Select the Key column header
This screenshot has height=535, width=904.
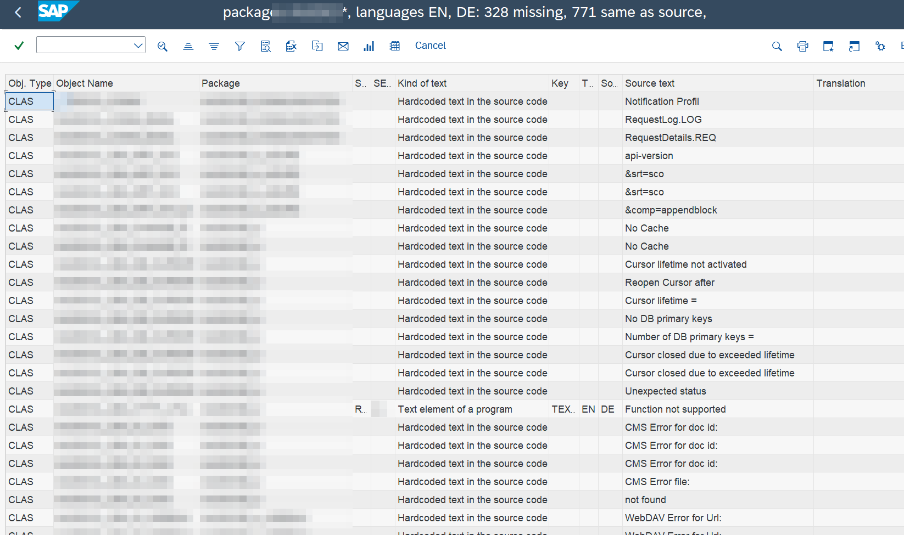[x=564, y=83]
